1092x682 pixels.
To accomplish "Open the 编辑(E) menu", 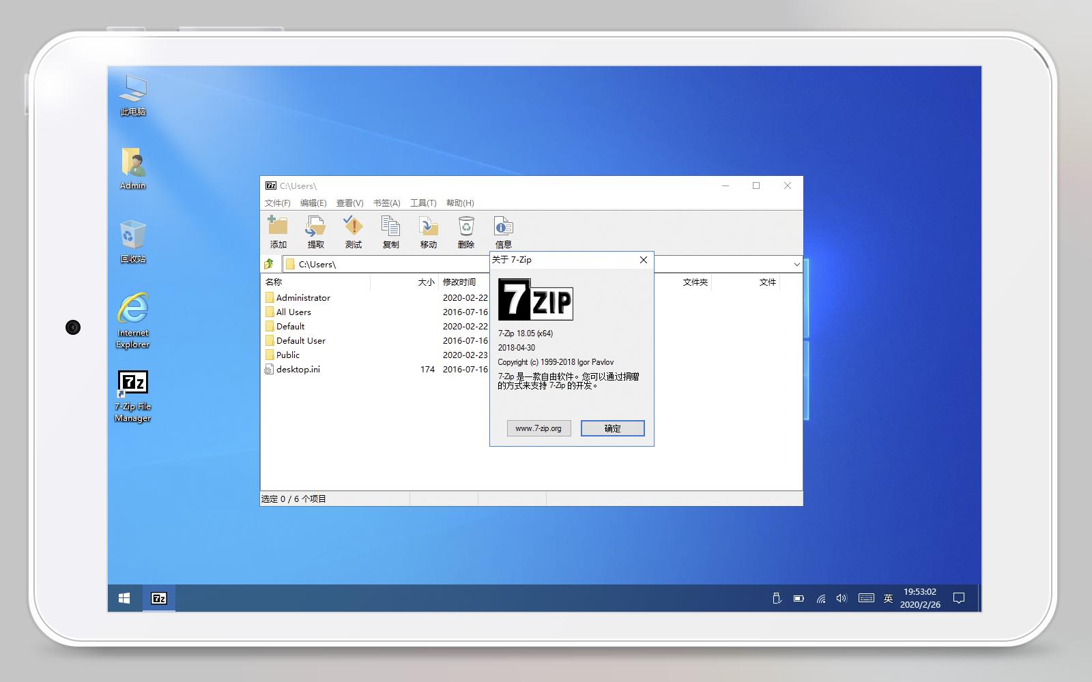I will pos(313,203).
